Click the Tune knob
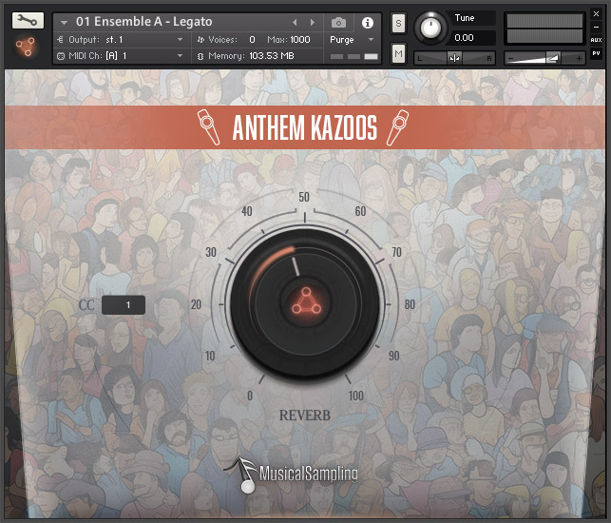Image resolution: width=611 pixels, height=523 pixels. coord(431,28)
